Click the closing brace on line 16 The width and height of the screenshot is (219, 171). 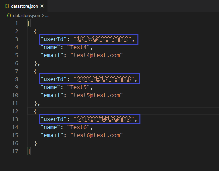point(35,143)
